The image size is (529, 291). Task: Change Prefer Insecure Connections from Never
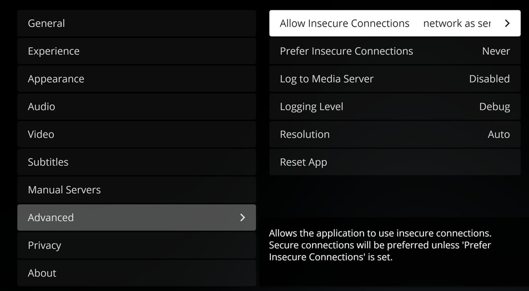[x=395, y=51]
